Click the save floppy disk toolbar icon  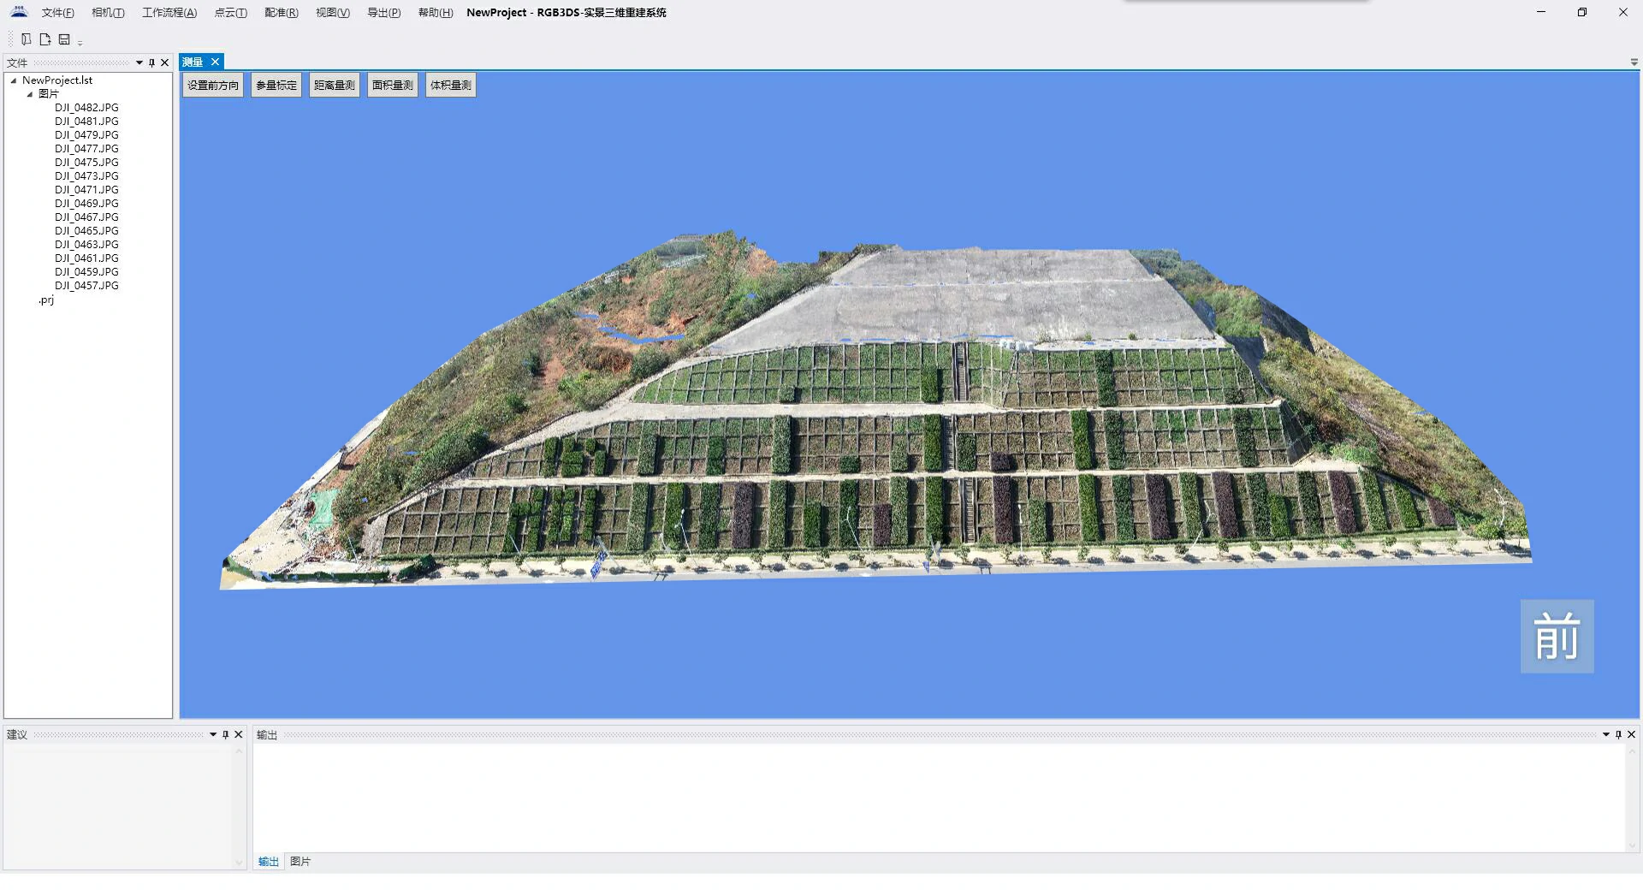click(64, 39)
